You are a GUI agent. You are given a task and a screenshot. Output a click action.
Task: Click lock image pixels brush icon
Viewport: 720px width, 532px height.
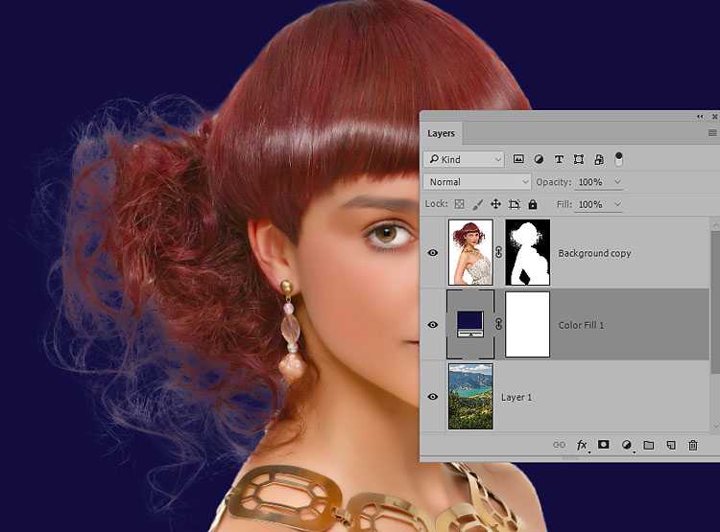tap(477, 204)
